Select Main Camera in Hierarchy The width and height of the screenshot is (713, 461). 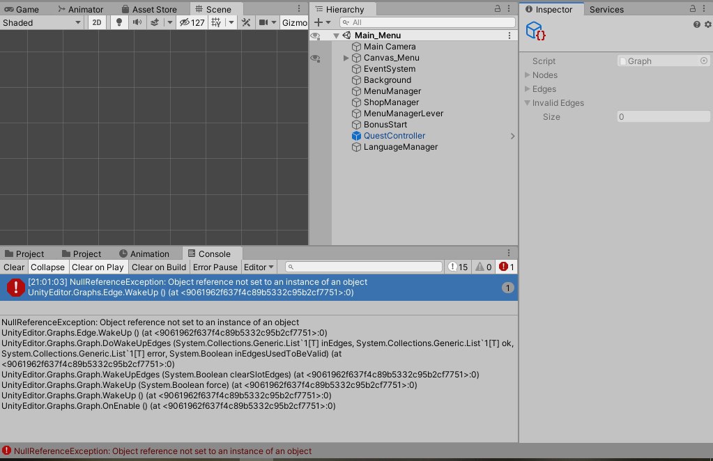coord(389,47)
